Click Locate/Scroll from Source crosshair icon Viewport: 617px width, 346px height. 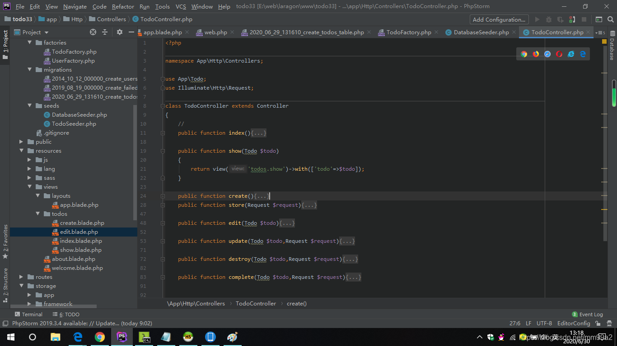tap(93, 32)
